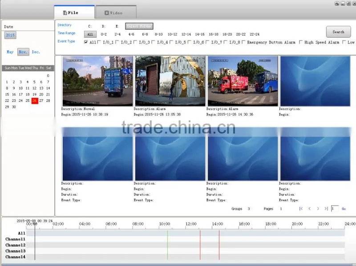Click the Select Folder button

[x=139, y=26]
